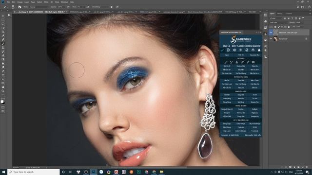Select the Horizontal Type tool
Image resolution: width=312 pixels, height=175 pixels.
(x=3, y=75)
